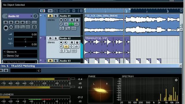Viewport: 185px width, 104px height.
Task: Click EQ state icon on Audio 02
Action: (71, 47)
